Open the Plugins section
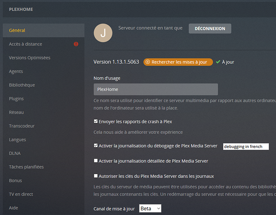 [43, 98]
